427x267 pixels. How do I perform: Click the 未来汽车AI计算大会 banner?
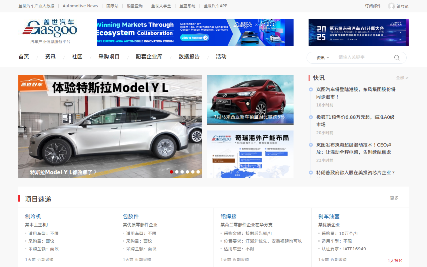(359, 32)
